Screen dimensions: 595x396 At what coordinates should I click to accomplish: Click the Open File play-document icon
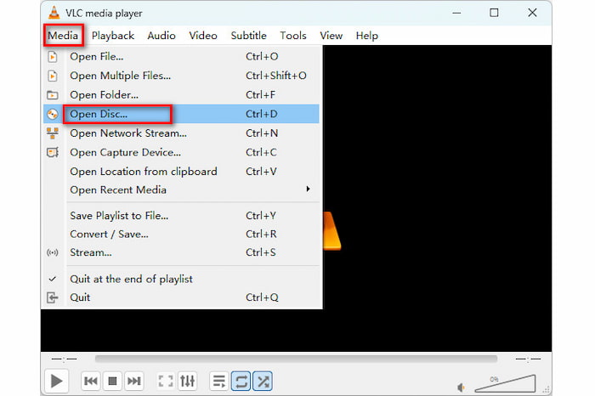click(53, 57)
